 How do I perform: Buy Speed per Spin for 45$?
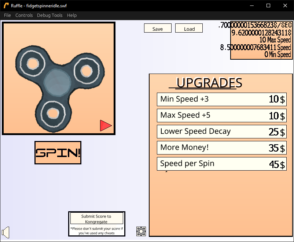221,164
